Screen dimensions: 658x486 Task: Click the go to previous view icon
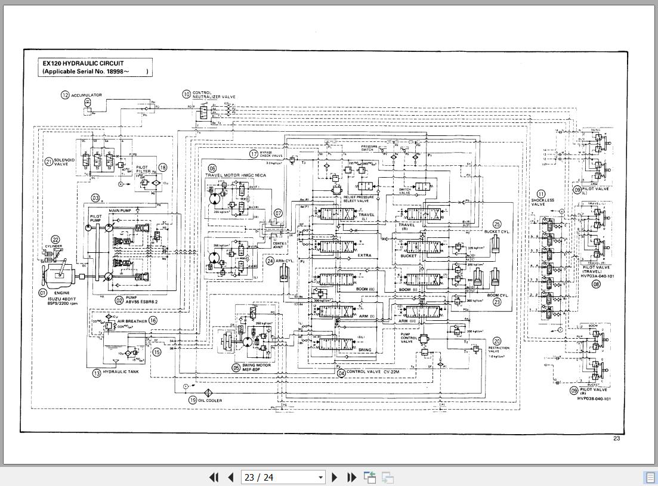click(370, 477)
